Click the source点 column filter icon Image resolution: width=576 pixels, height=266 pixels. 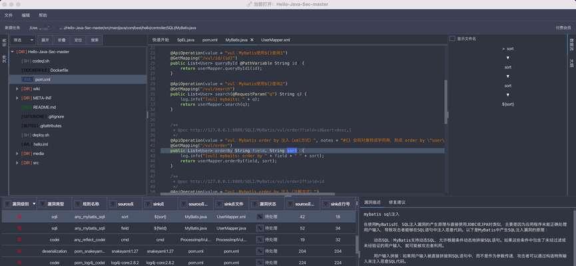113,204
